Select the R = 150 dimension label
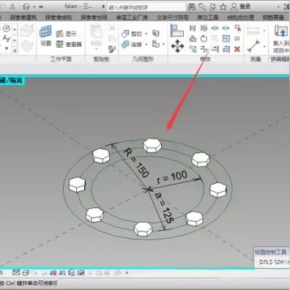 (136, 163)
